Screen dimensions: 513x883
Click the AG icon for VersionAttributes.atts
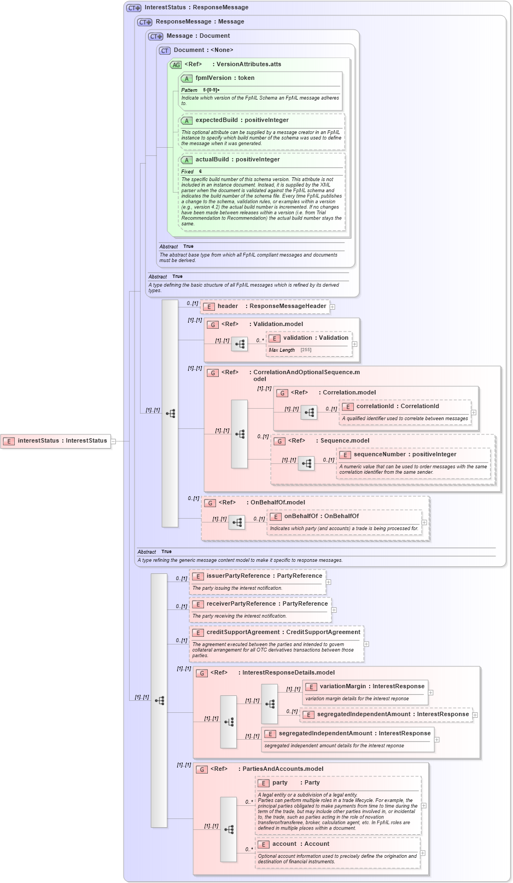coord(176,65)
